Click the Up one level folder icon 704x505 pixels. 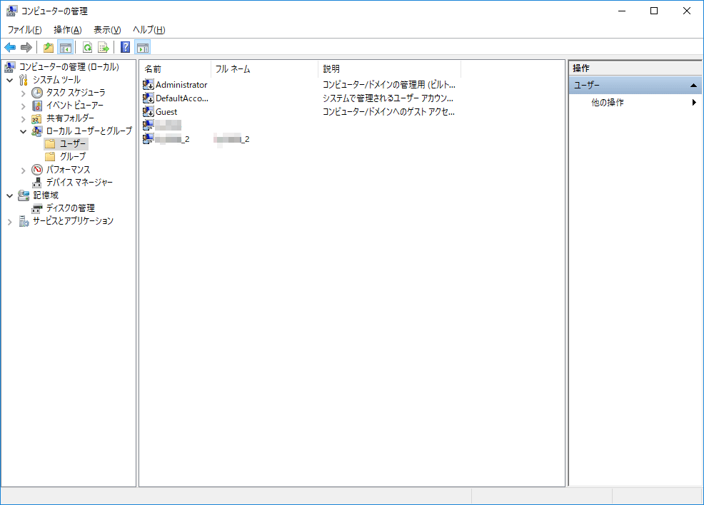tap(49, 47)
